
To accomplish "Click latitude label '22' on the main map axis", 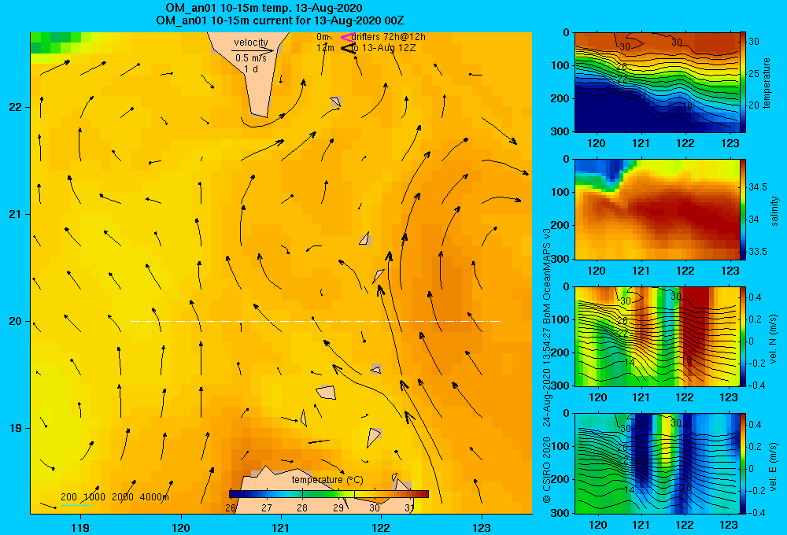I will point(15,108).
